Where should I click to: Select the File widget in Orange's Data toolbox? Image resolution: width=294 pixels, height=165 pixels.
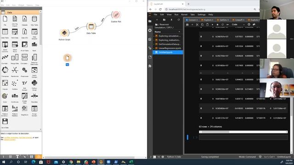[5, 20]
